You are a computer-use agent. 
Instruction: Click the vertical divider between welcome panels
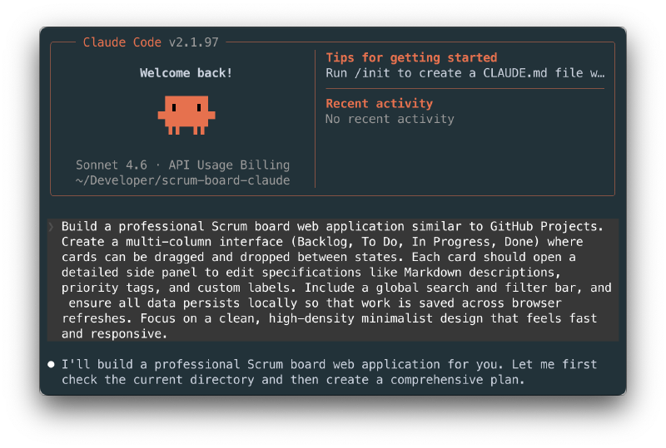(316, 119)
